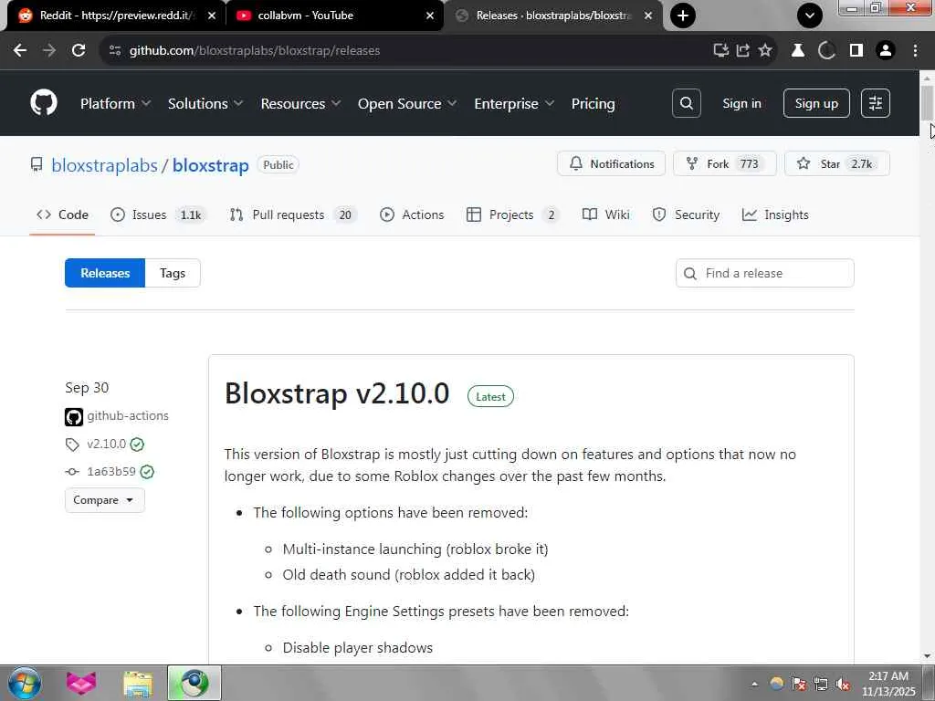The width and height of the screenshot is (935, 701).
Task: Toggle the browser side panel icon
Action: 856,50
